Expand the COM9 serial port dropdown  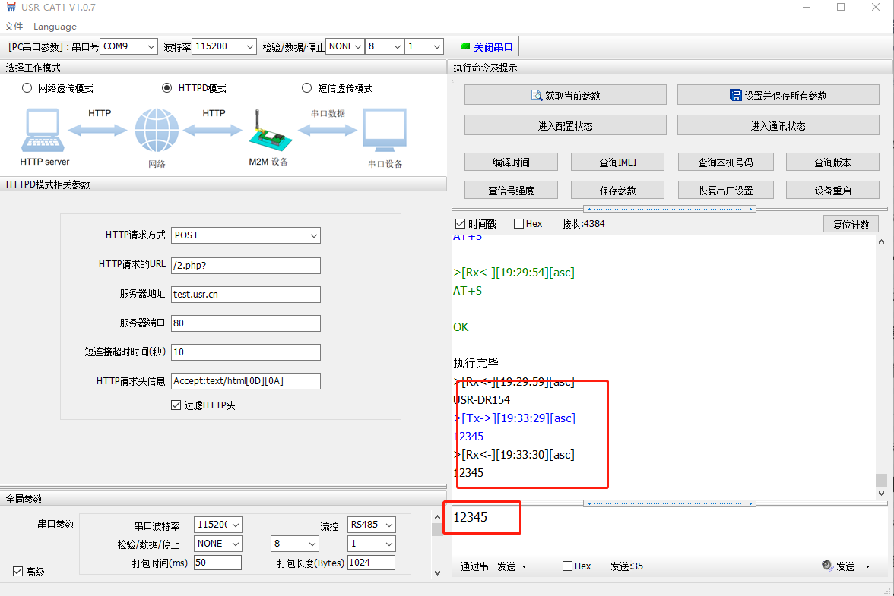(128, 46)
